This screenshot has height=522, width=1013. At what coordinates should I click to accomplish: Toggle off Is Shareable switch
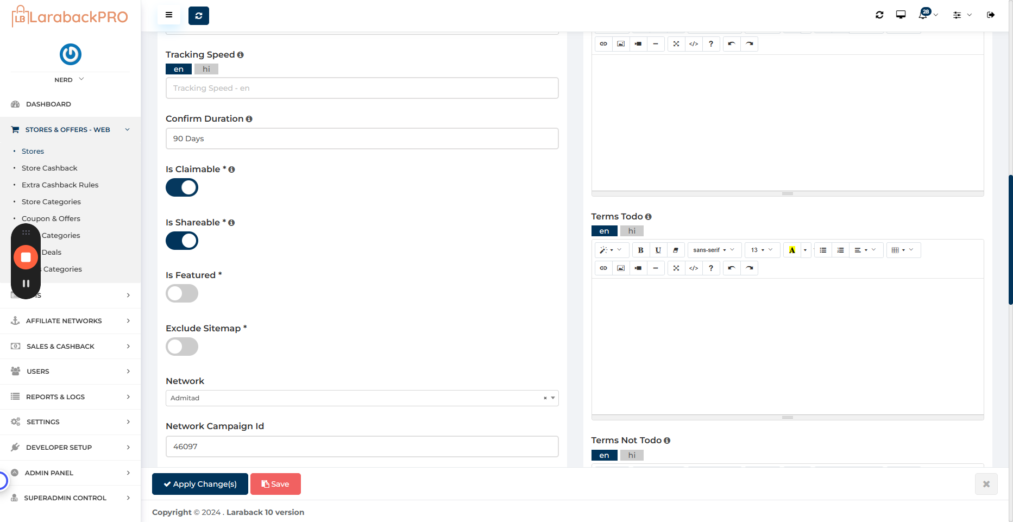pyautogui.click(x=182, y=241)
